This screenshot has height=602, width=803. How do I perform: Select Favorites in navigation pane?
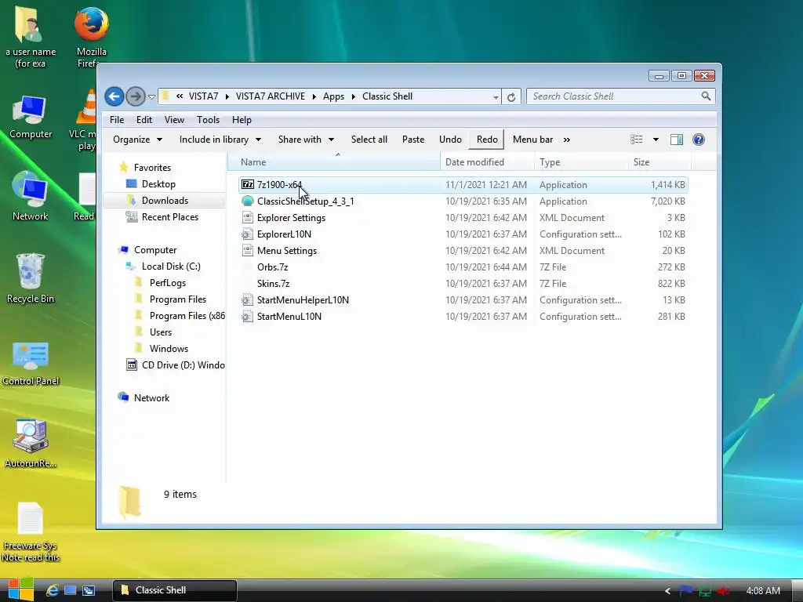click(x=152, y=168)
